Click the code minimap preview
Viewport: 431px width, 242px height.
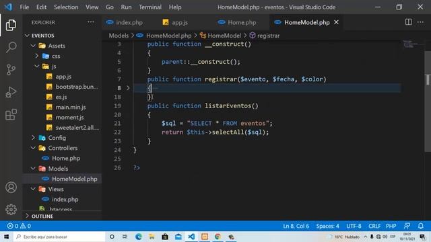[412, 44]
